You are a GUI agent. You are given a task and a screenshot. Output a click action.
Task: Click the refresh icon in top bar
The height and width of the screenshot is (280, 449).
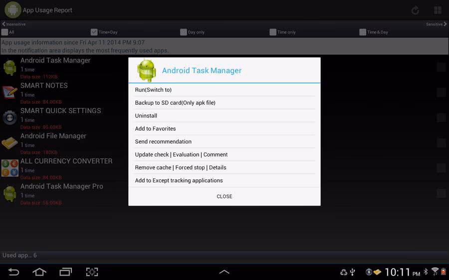point(415,10)
